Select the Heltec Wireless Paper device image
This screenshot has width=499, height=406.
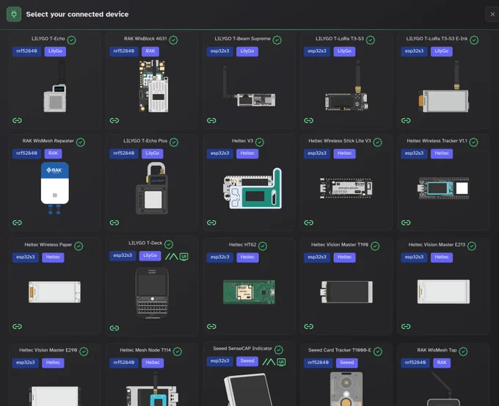click(55, 292)
